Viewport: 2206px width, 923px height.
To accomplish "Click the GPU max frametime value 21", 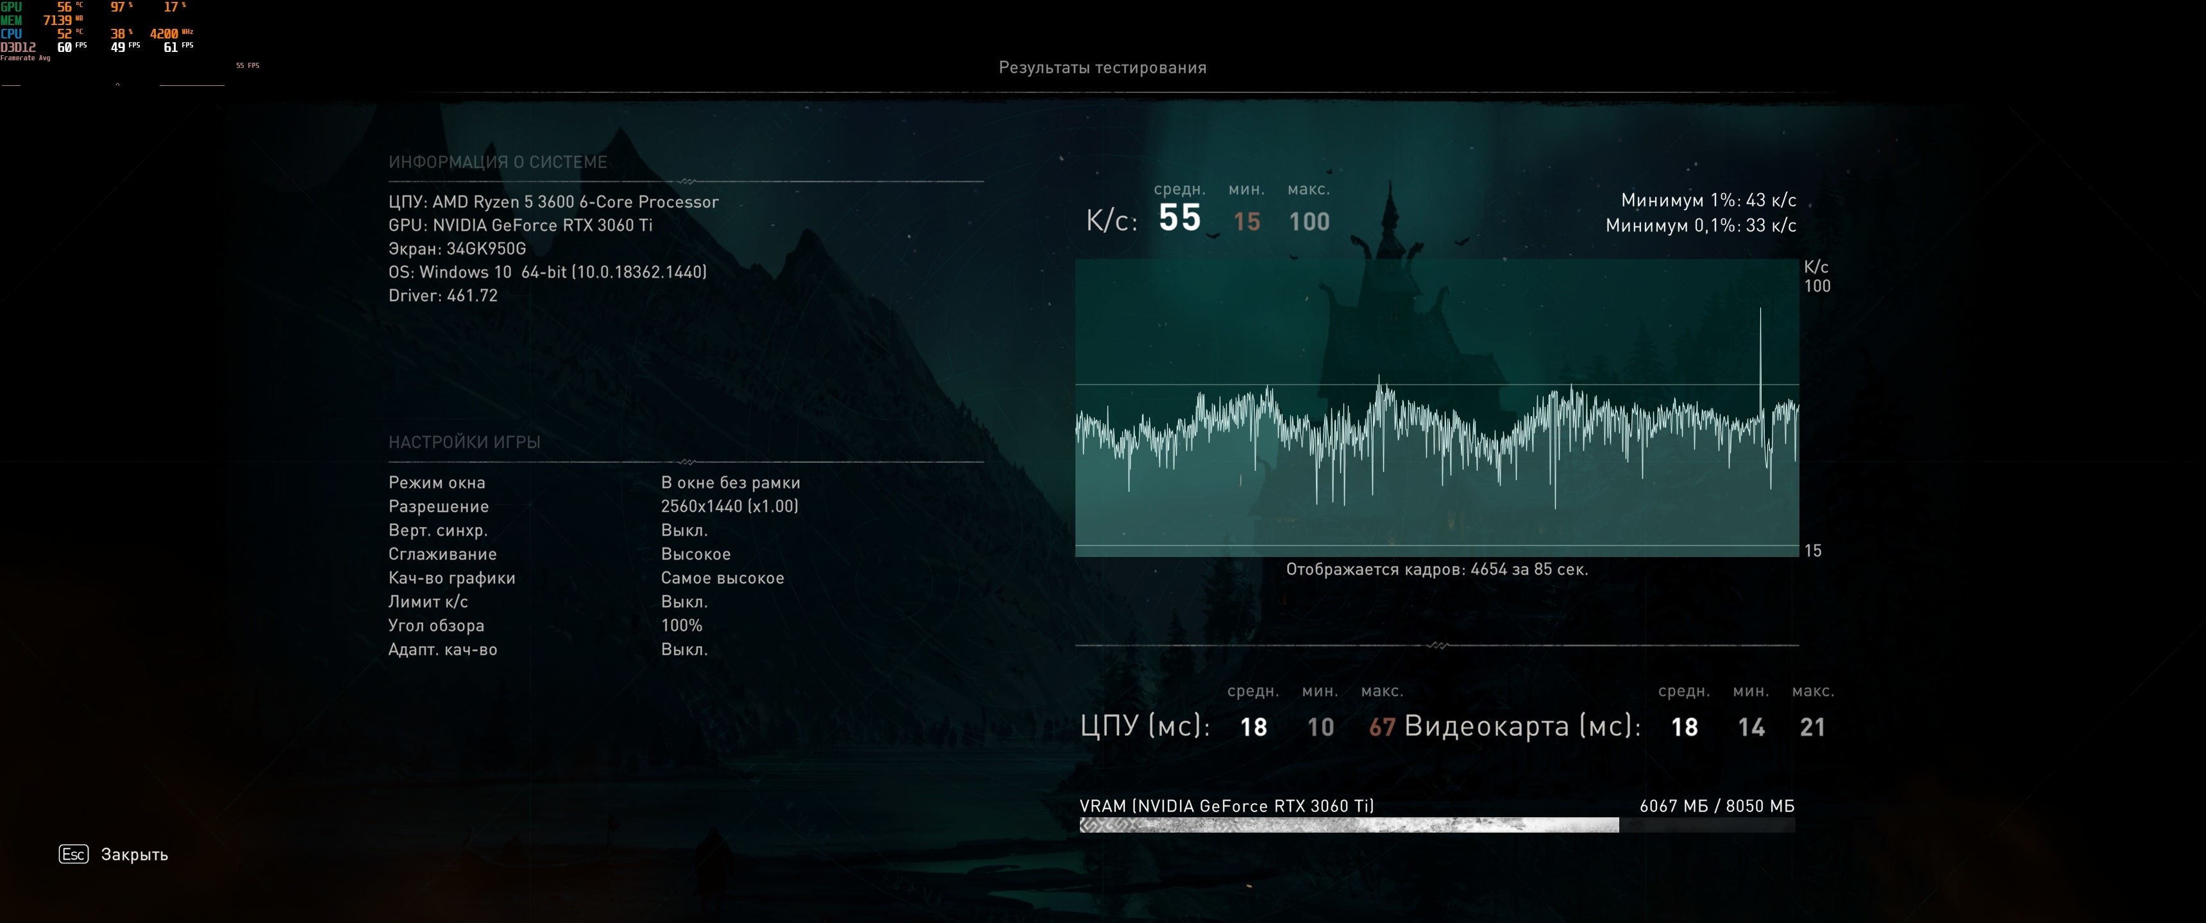I will (x=1812, y=727).
